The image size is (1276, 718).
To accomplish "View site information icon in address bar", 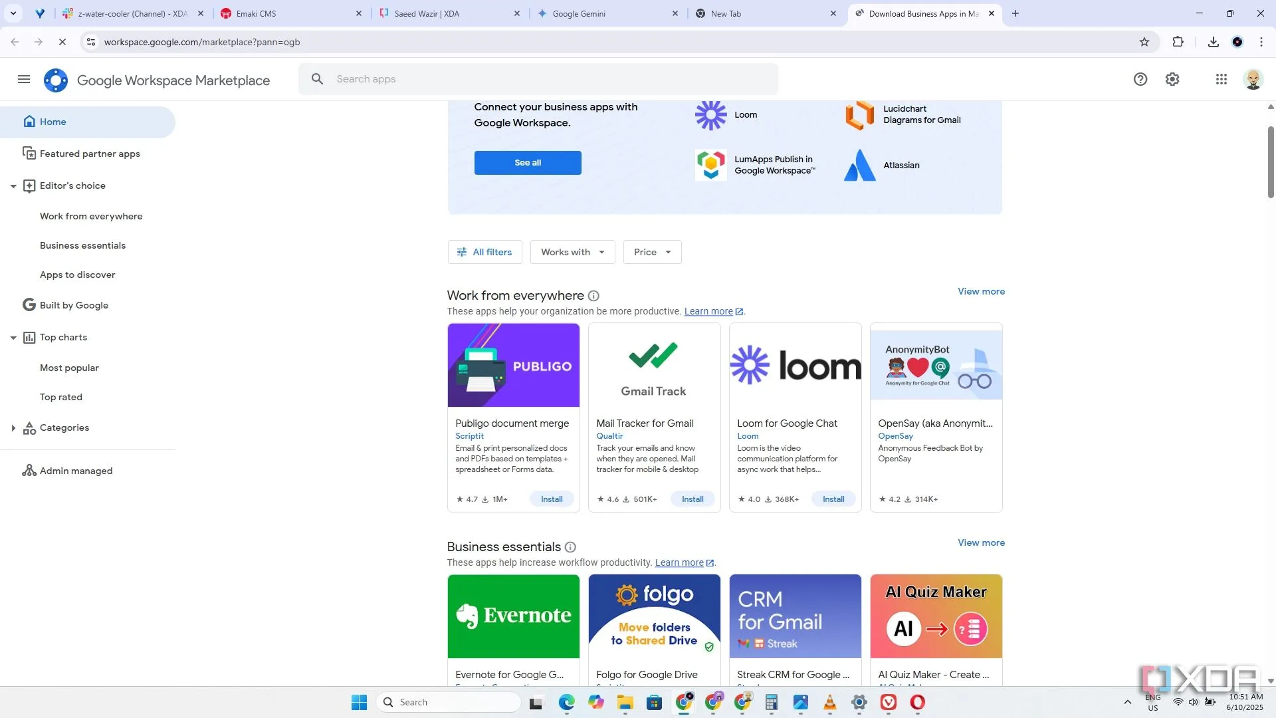I will 91,42.
